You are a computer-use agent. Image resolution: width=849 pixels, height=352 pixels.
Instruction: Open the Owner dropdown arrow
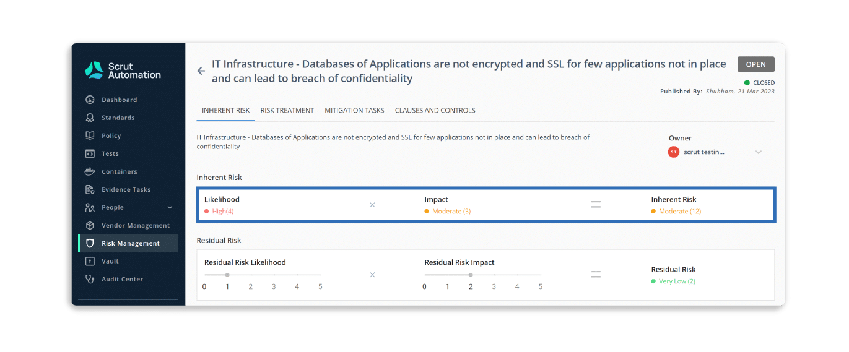(x=758, y=152)
